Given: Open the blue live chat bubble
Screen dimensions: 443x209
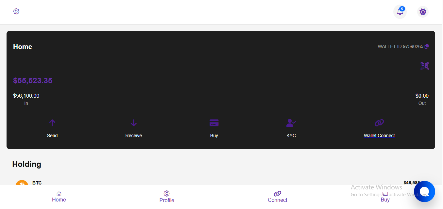Looking at the screenshot, I should click(x=424, y=191).
